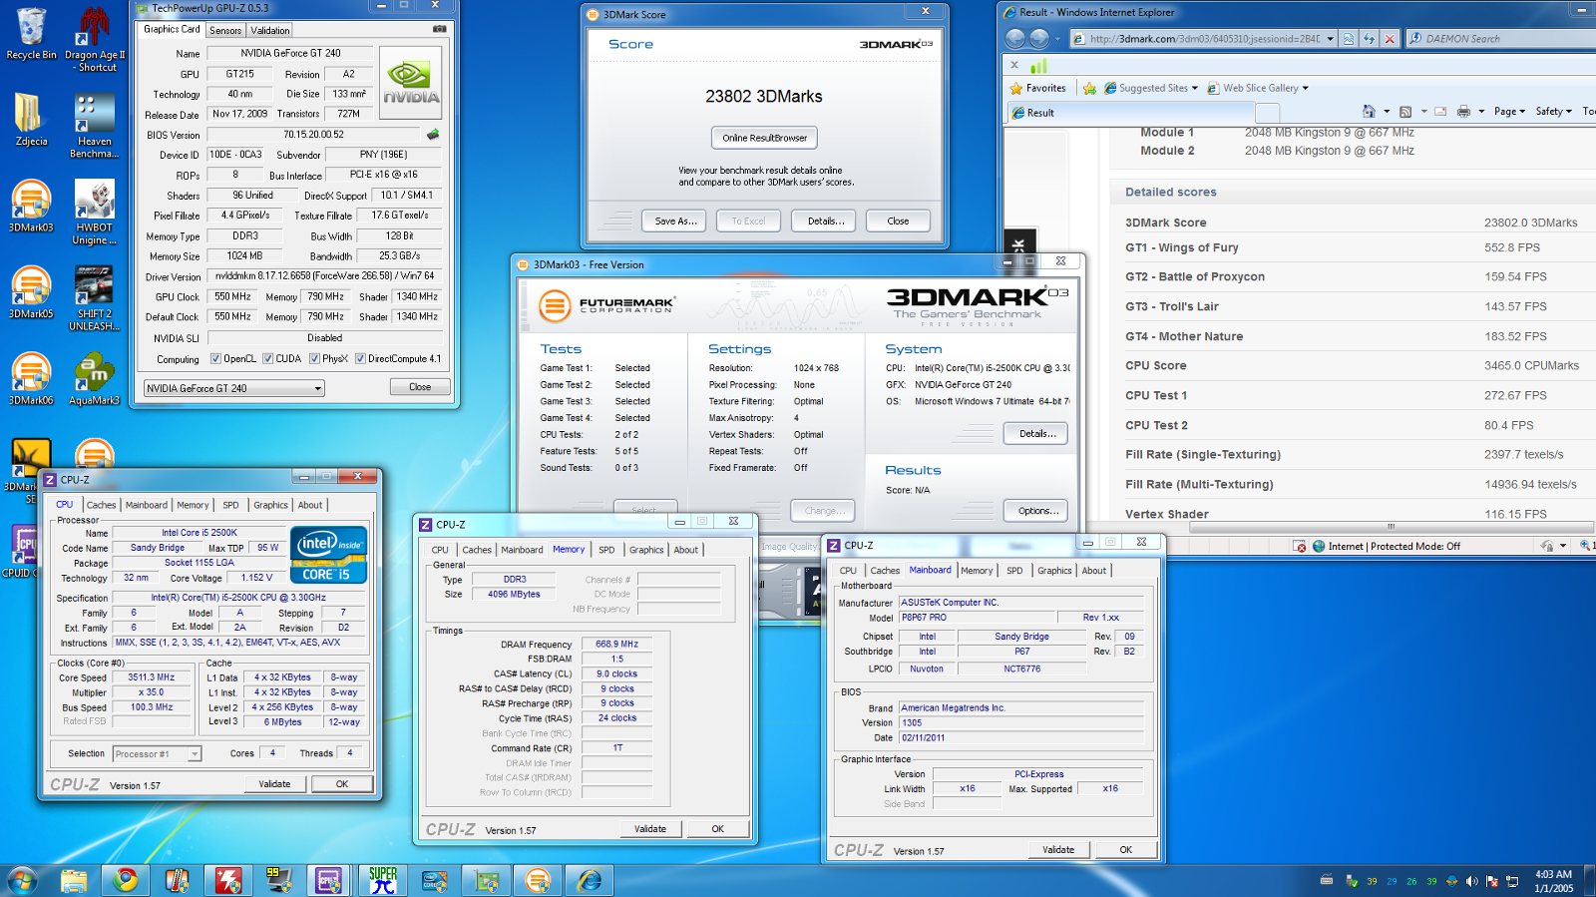Launch HWBOT Unigine desktop shortcut
1596x897 pixels.
coord(95,213)
